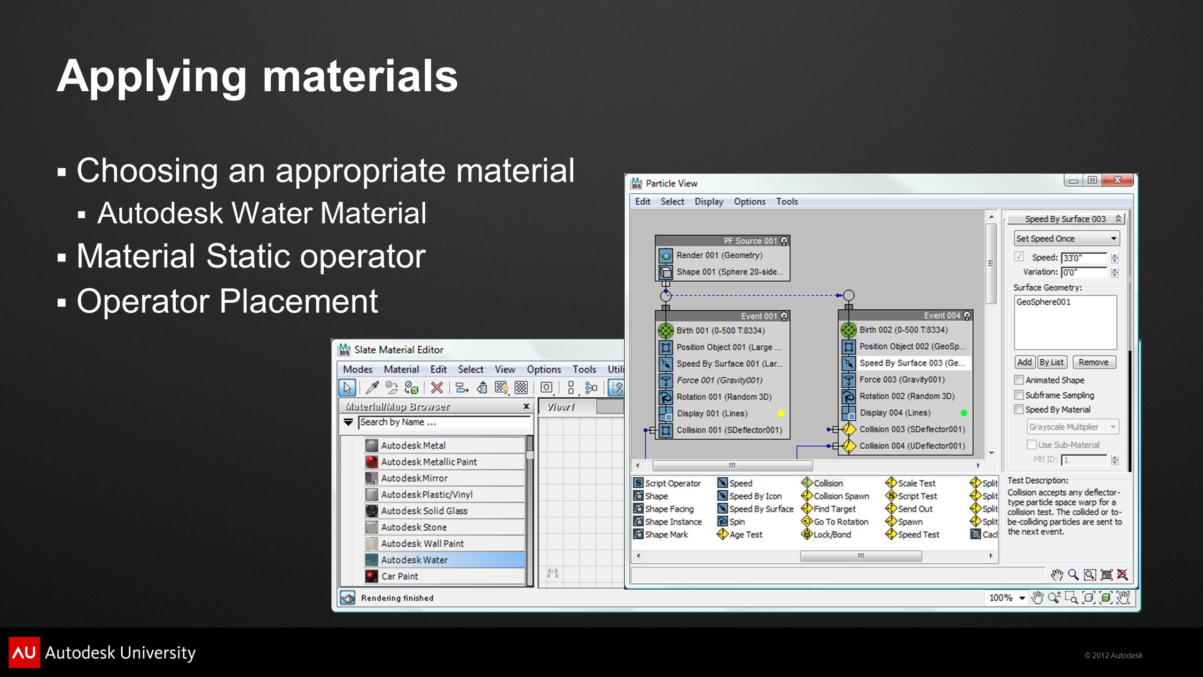Click the Speed value spinner arrows
The width and height of the screenshot is (1203, 677).
(x=1115, y=258)
